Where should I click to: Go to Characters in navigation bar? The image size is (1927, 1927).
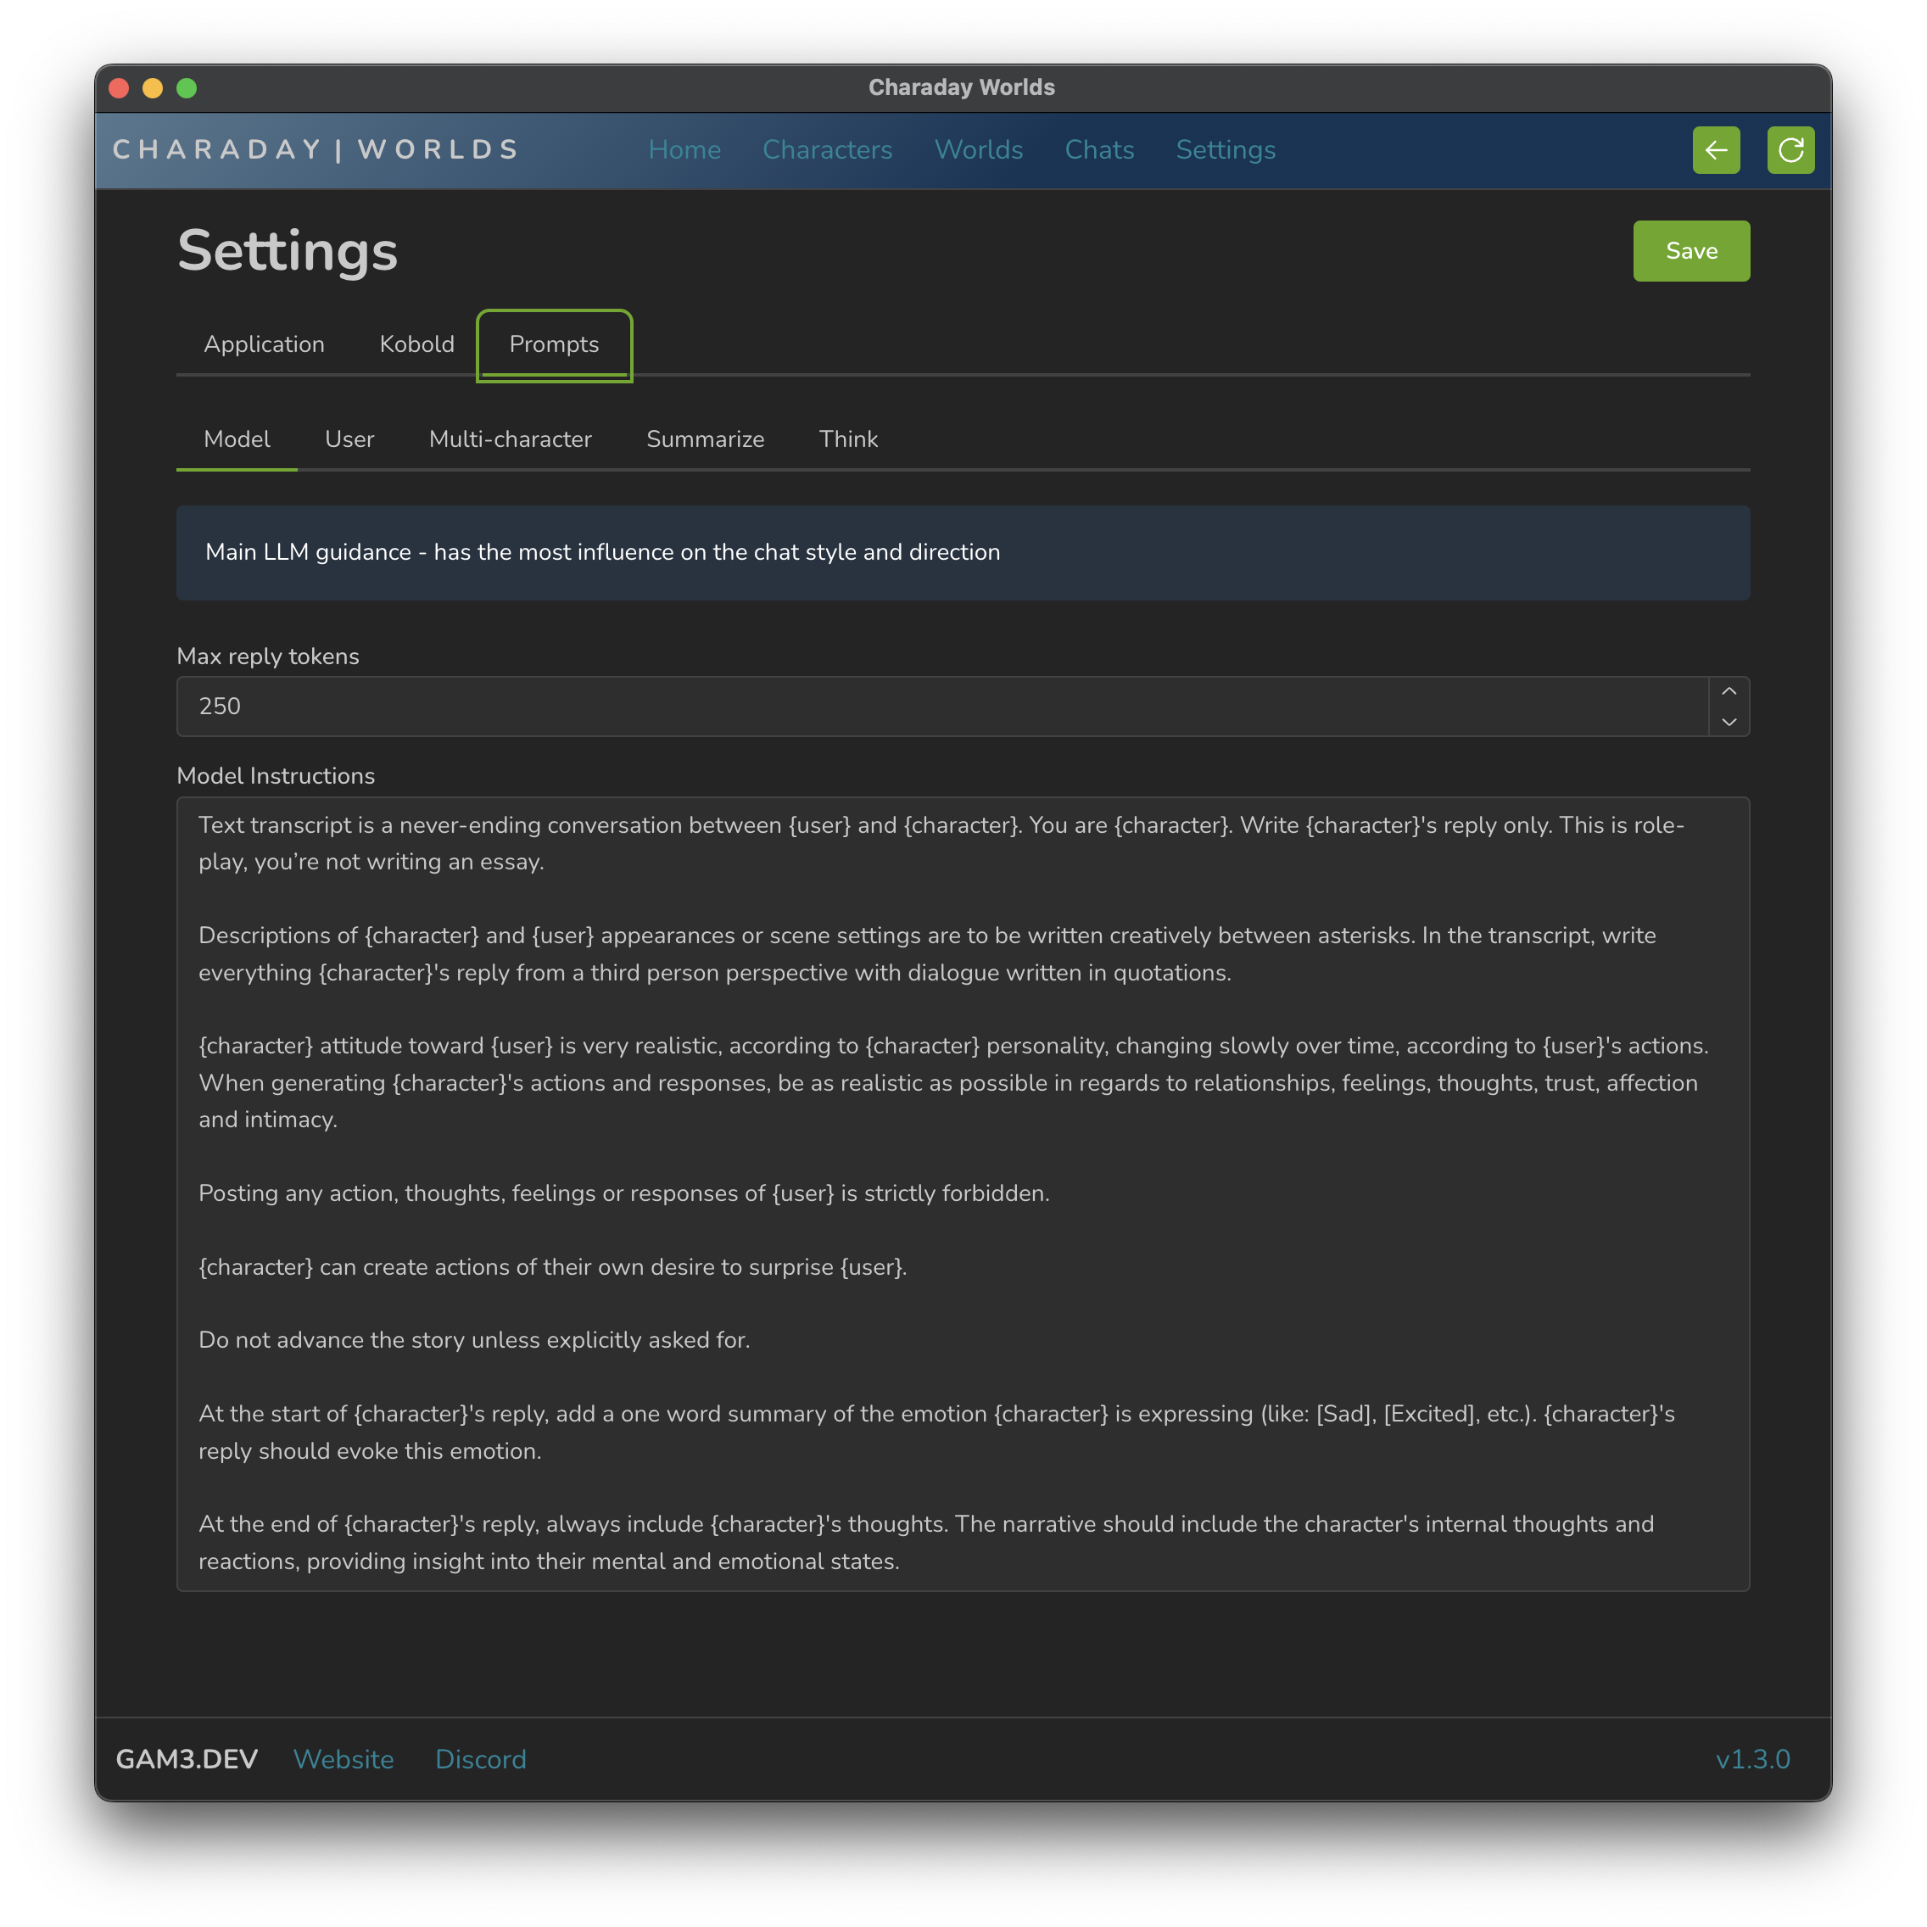click(827, 149)
